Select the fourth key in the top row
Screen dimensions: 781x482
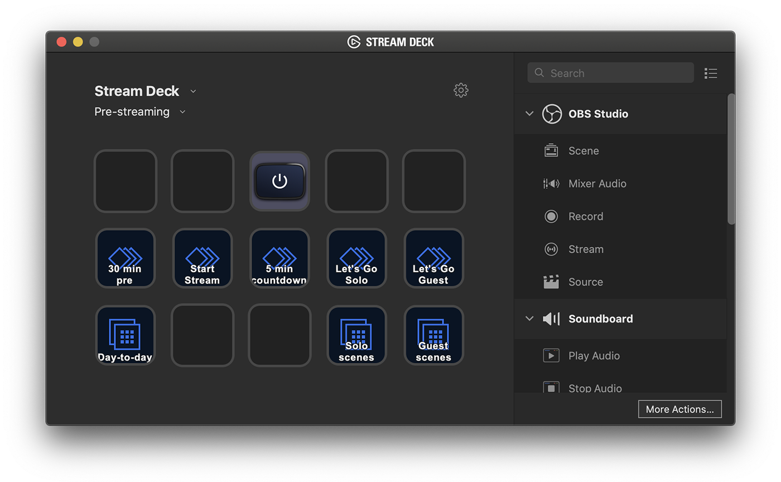point(356,181)
